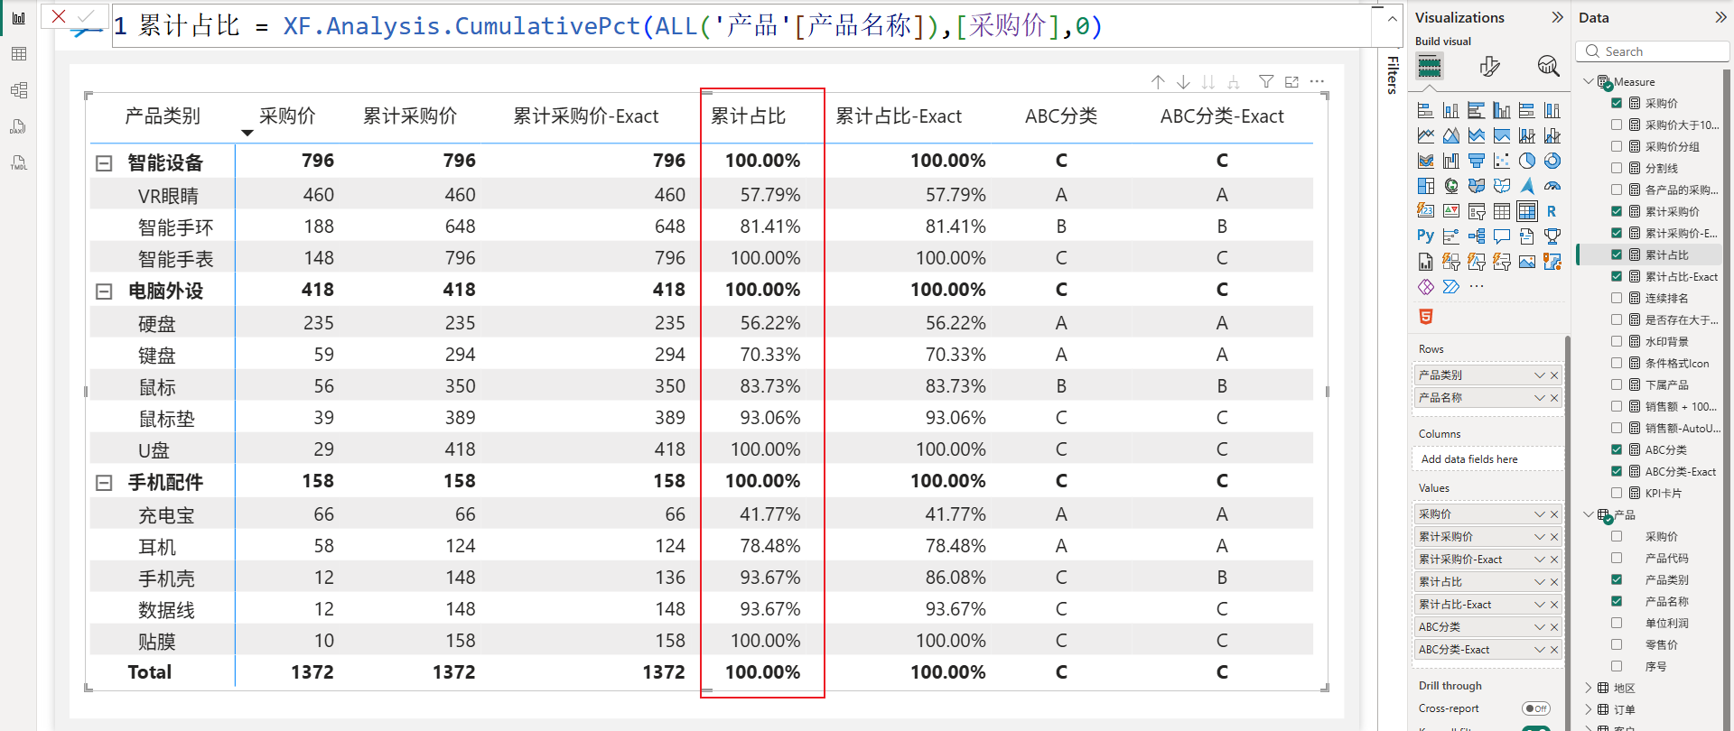The image size is (1734, 731).
Task: Toggle the Cross-report drill through switch
Action: click(1535, 708)
